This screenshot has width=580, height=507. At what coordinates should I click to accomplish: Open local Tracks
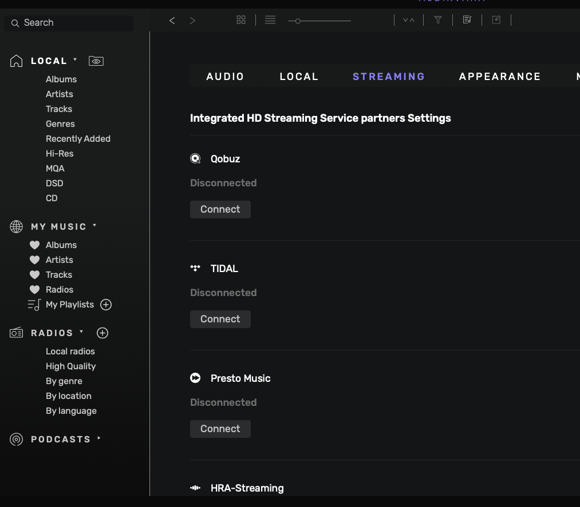click(x=59, y=109)
